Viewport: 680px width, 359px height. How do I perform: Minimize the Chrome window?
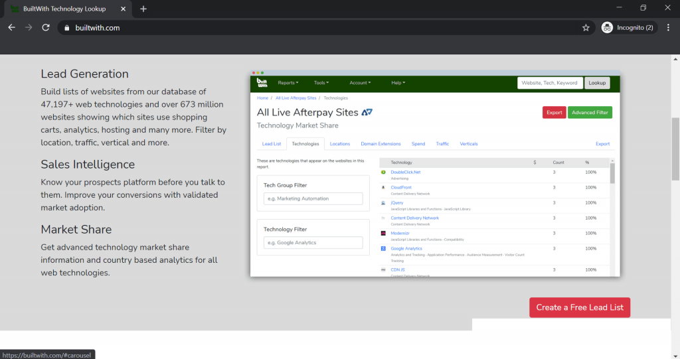pyautogui.click(x=620, y=7)
